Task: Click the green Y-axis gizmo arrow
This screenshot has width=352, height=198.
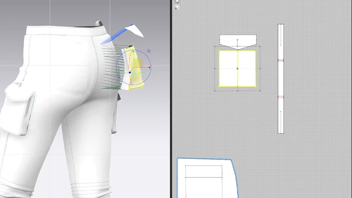Action: [x=133, y=52]
